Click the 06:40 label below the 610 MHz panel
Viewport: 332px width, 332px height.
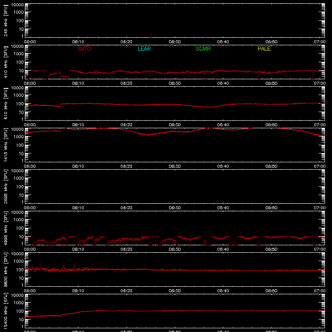point(223,125)
